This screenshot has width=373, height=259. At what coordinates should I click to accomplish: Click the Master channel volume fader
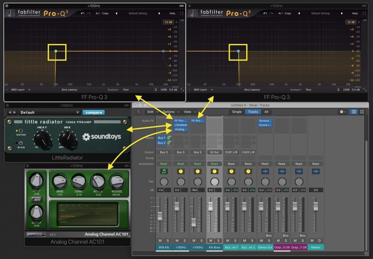point(316,206)
